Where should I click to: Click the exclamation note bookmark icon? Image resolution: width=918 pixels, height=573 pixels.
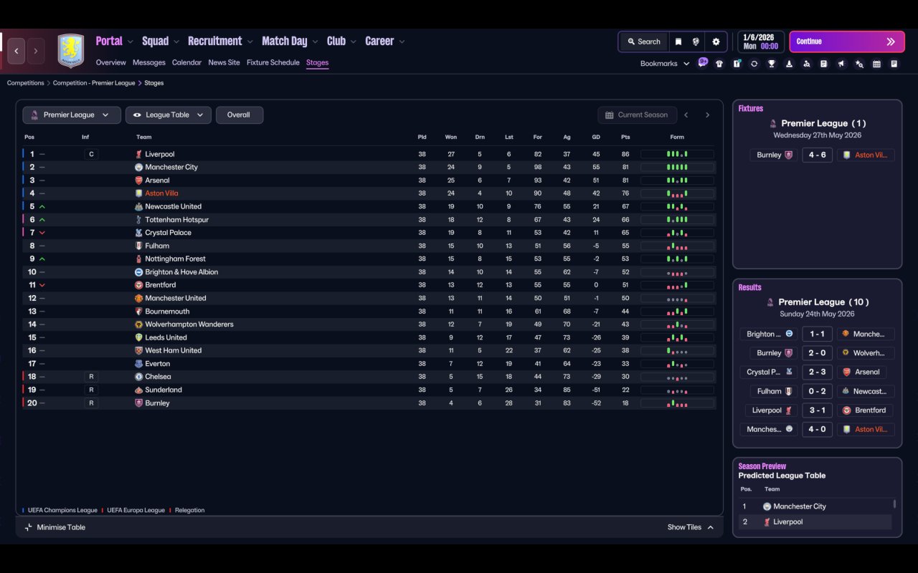pos(737,64)
